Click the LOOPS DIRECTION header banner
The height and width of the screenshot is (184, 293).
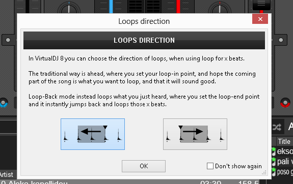click(144, 40)
